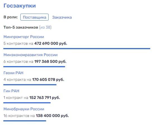The width and height of the screenshot is (153, 125).
Task: Open the Гин РАН customer link
Action: (x=11, y=91)
